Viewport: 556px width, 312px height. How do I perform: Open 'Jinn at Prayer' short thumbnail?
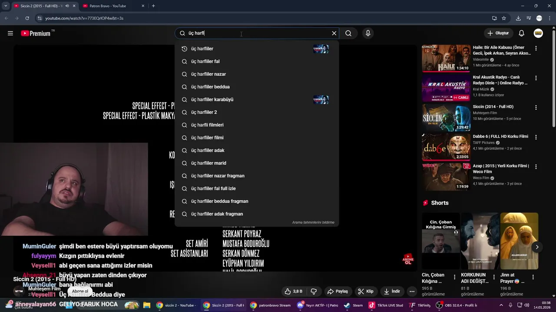click(x=519, y=241)
